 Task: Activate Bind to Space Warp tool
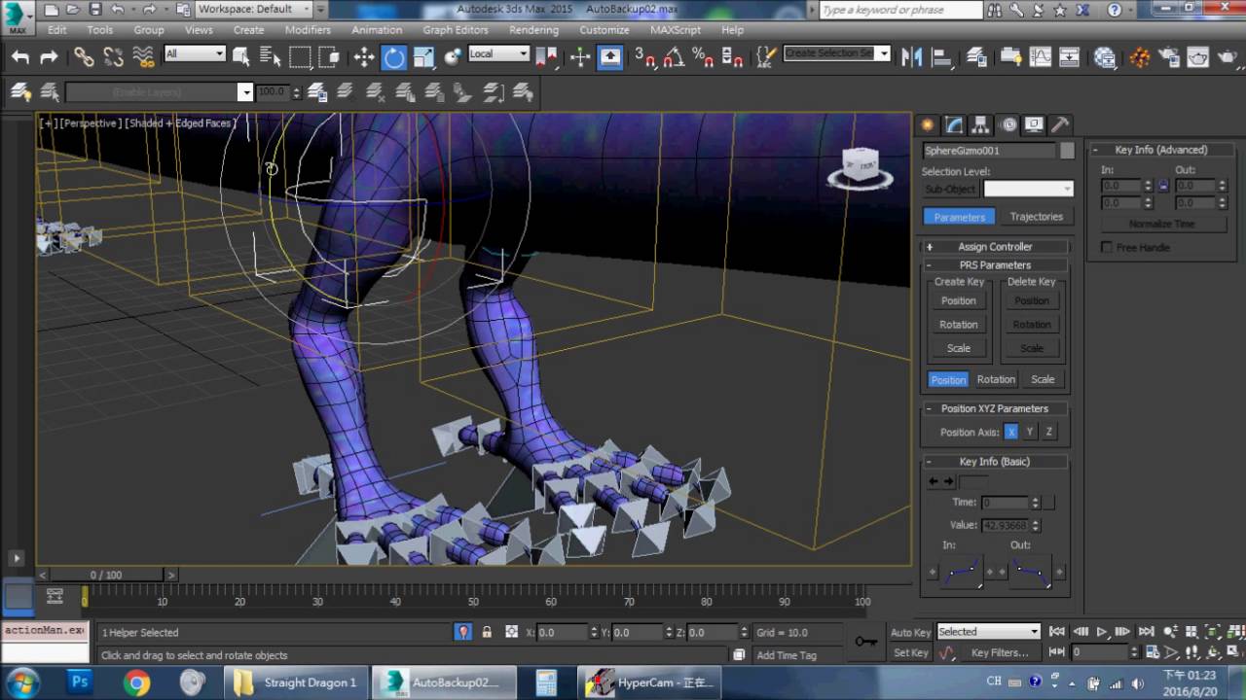click(143, 57)
